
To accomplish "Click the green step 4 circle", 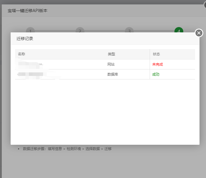I will click(179, 30).
